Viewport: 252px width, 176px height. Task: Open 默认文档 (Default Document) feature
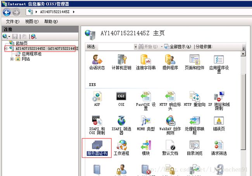(170, 148)
